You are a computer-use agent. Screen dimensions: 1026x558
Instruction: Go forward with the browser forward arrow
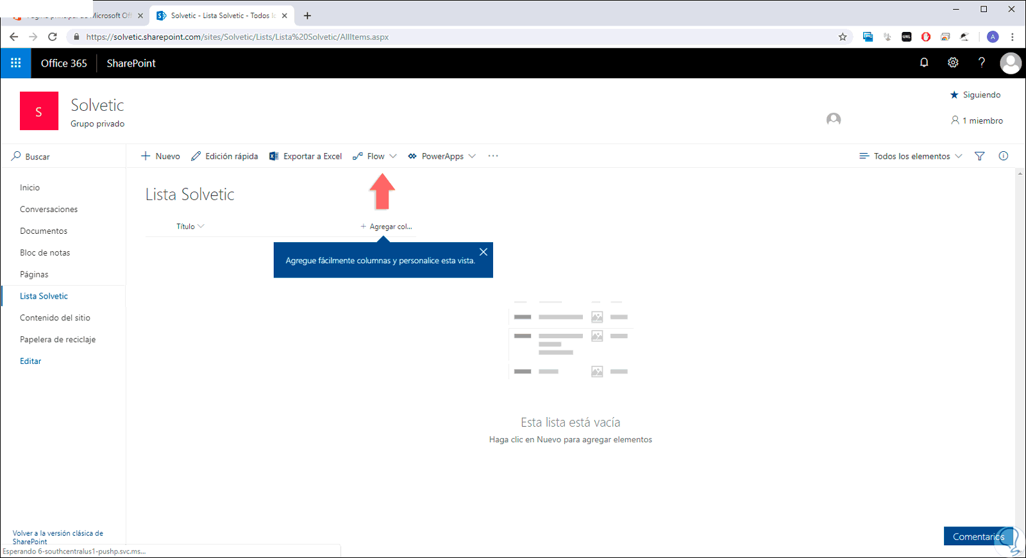(x=33, y=37)
